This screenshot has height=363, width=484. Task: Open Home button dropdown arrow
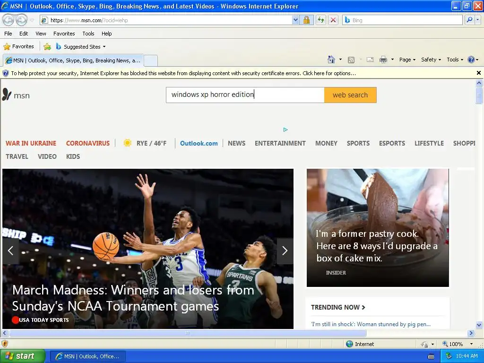coord(340,60)
